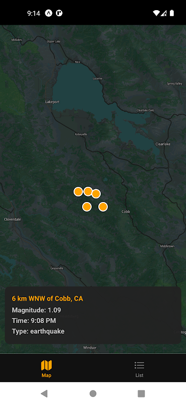Tap the Time: 9:08 PM text
This screenshot has height=405, width=186.
click(34, 320)
